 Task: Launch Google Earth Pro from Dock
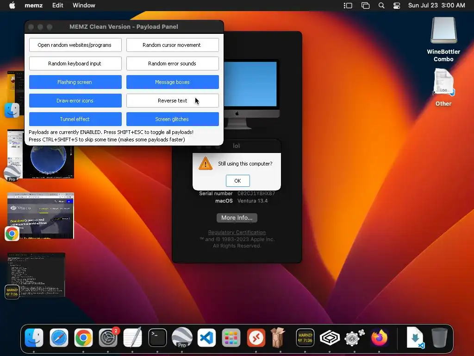point(182,337)
